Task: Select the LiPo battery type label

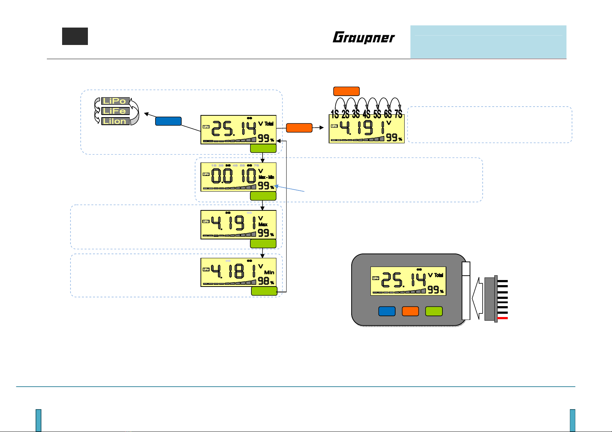Action: tap(115, 101)
